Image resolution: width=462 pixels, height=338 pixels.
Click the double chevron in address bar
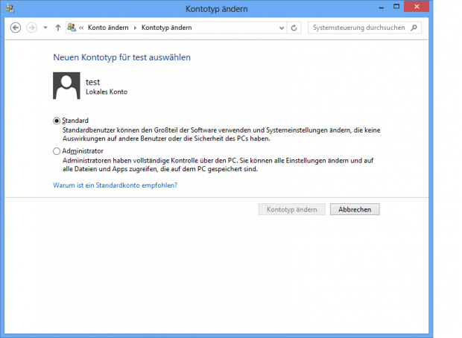[x=81, y=28]
